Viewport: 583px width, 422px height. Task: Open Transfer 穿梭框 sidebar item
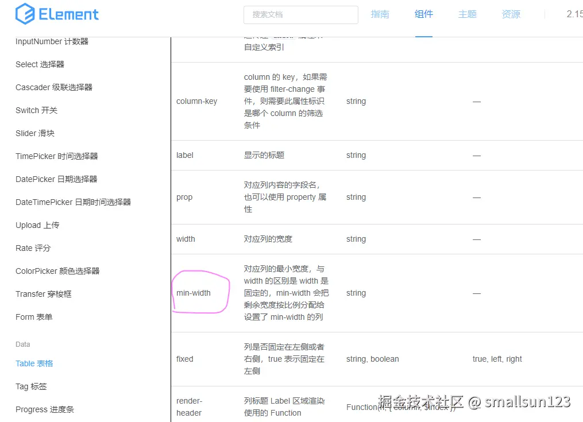click(44, 294)
